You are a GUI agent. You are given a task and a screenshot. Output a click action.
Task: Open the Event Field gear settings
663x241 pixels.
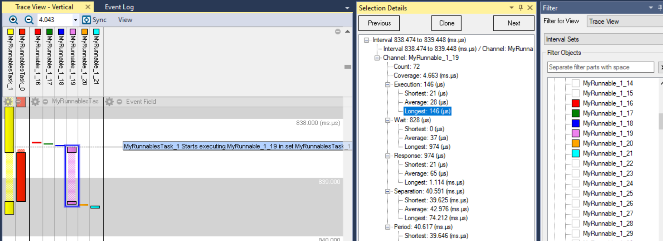[109, 102]
